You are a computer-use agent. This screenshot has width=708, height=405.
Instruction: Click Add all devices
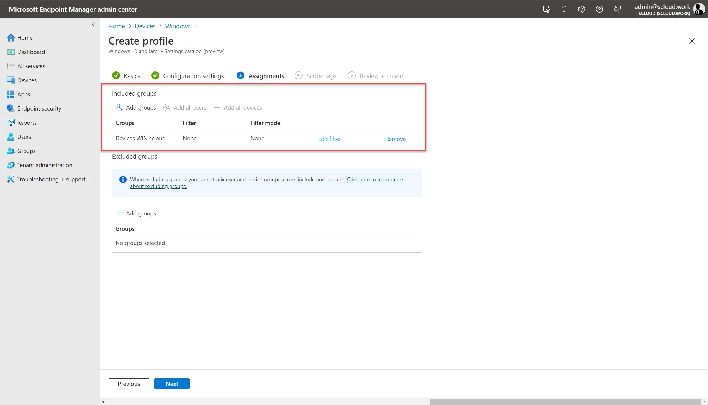click(x=237, y=108)
